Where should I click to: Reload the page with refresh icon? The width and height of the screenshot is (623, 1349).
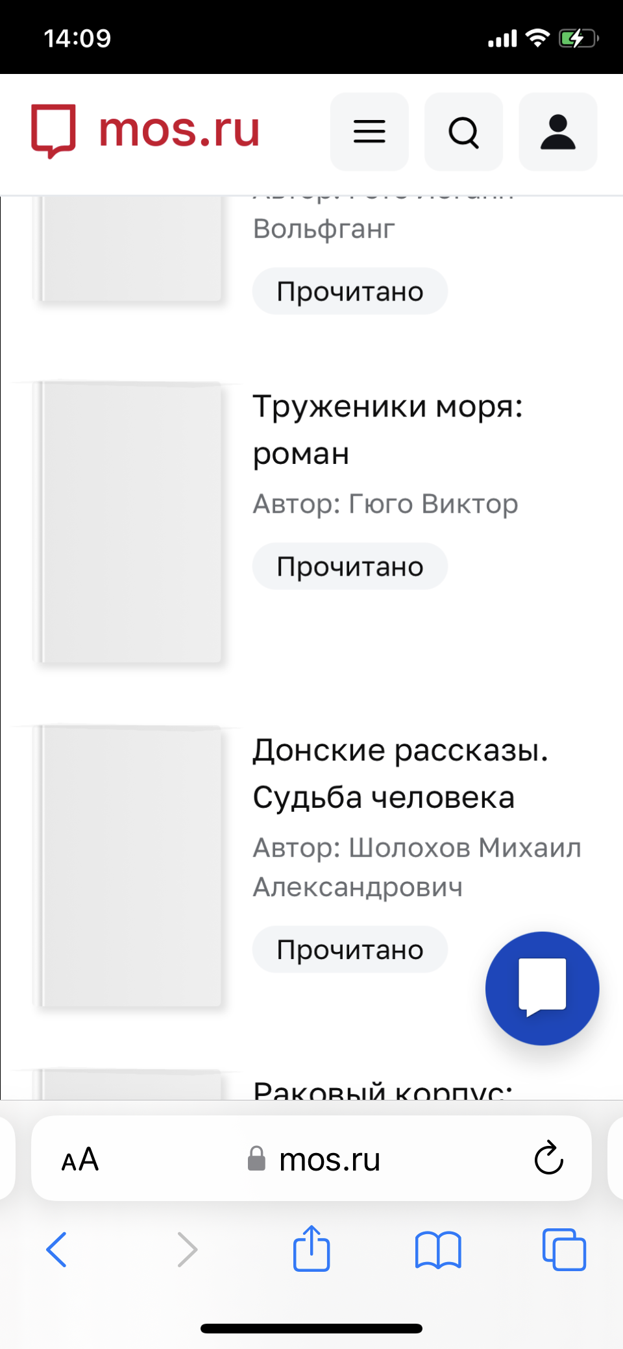(549, 1158)
